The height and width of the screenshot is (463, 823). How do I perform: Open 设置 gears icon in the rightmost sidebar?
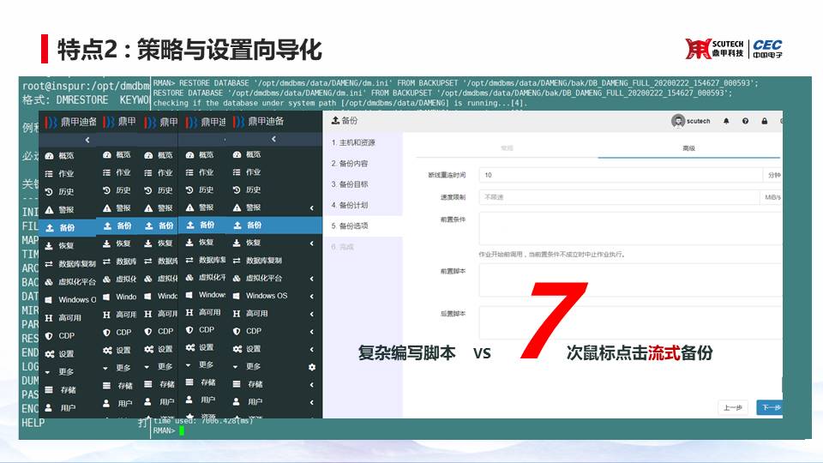tap(237, 349)
